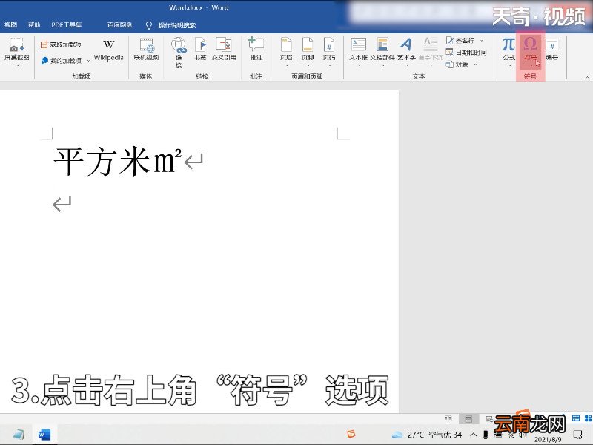Expand the 对象 dropdown arrow
This screenshot has width=593, height=445.
coord(475,65)
